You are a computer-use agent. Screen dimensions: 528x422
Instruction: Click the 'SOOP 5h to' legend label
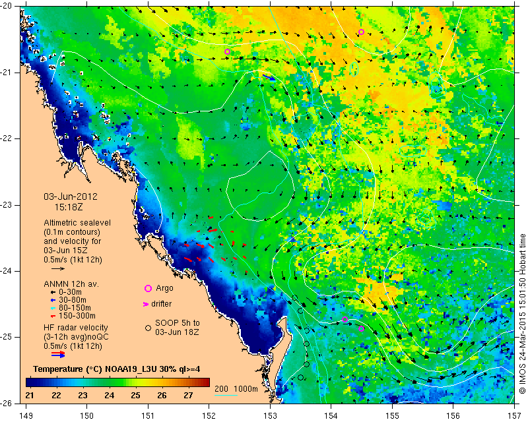(x=177, y=322)
